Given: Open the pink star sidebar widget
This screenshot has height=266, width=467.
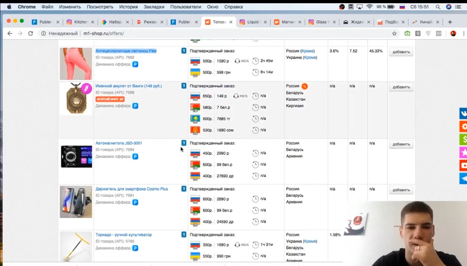Looking at the screenshot, I should tap(464, 152).
